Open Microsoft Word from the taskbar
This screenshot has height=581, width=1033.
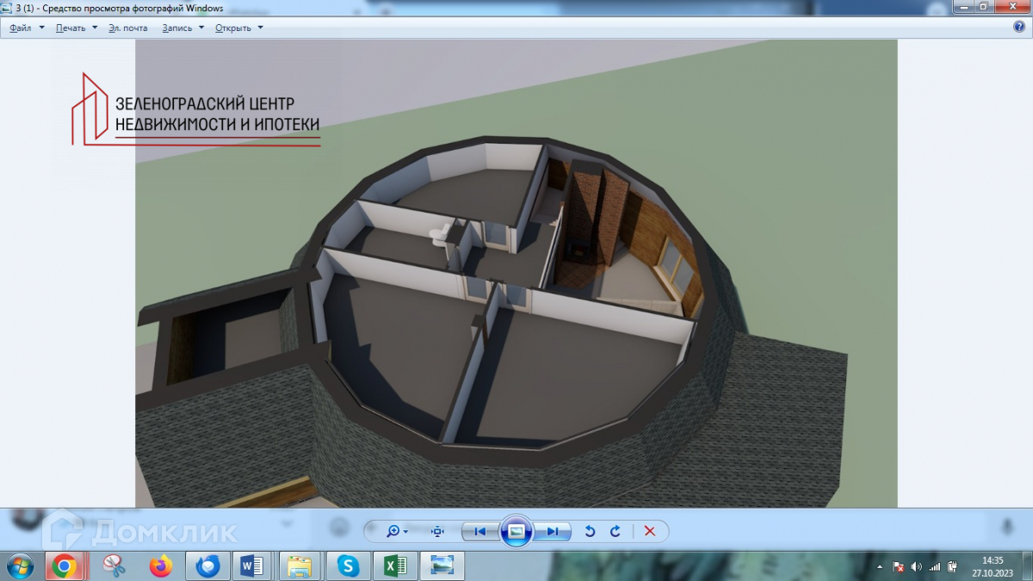(x=253, y=566)
